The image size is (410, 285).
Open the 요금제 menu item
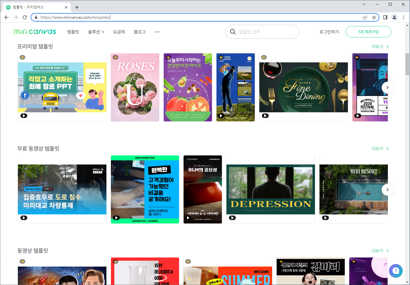(119, 32)
